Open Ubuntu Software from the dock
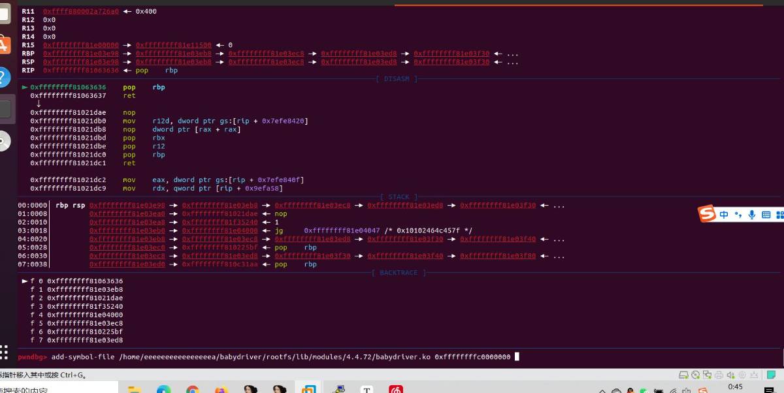 [4, 45]
